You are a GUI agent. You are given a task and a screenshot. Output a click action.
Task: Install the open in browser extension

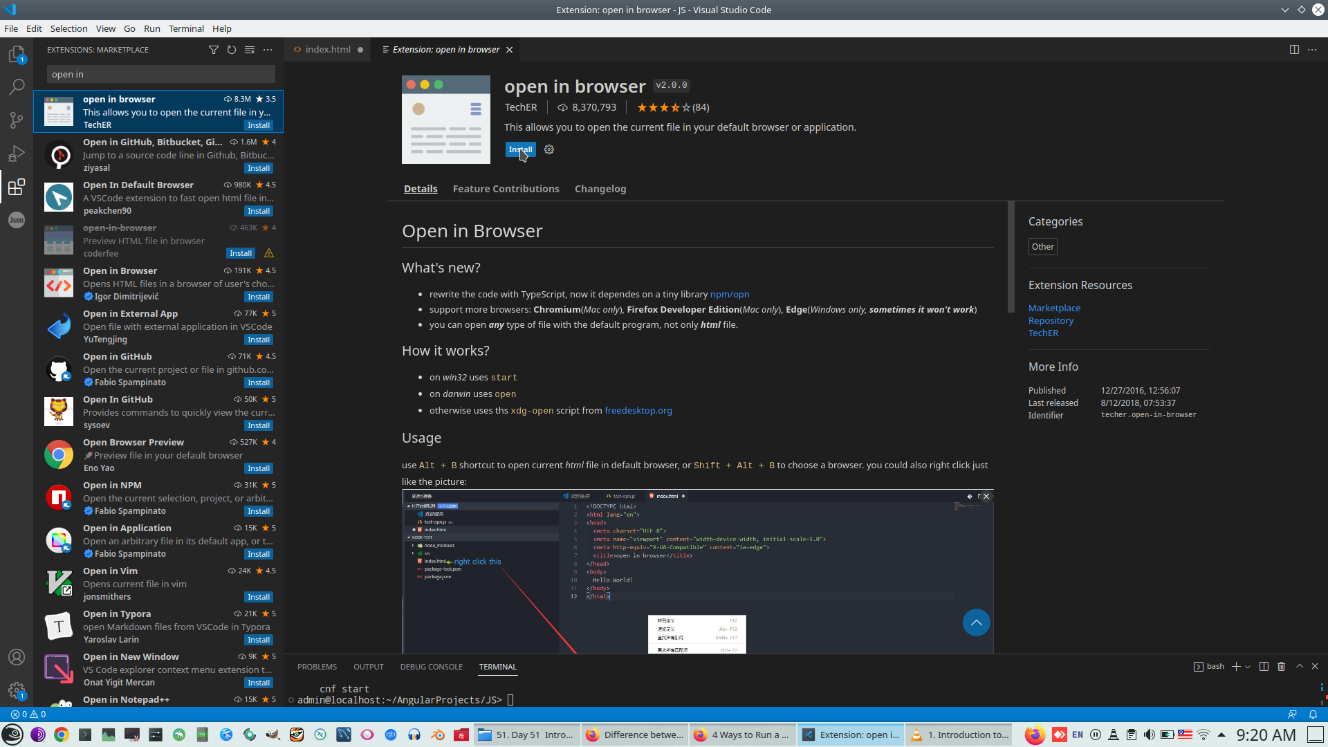coord(520,149)
